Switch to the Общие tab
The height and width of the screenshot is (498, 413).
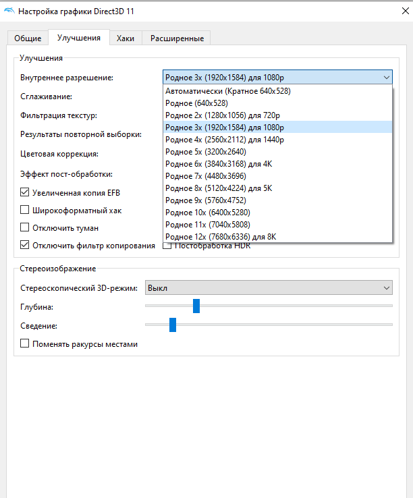coord(28,38)
